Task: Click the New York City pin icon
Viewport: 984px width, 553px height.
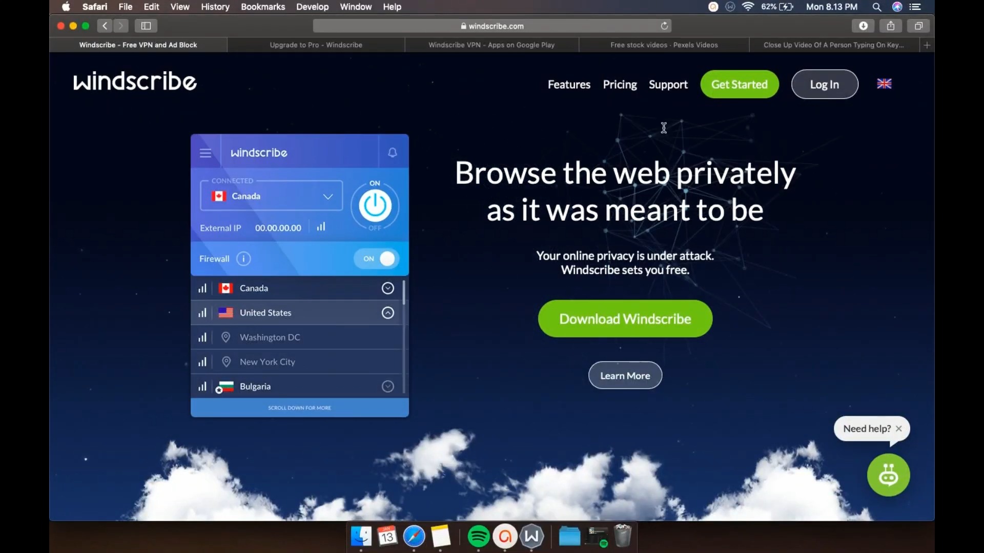Action: click(x=225, y=362)
